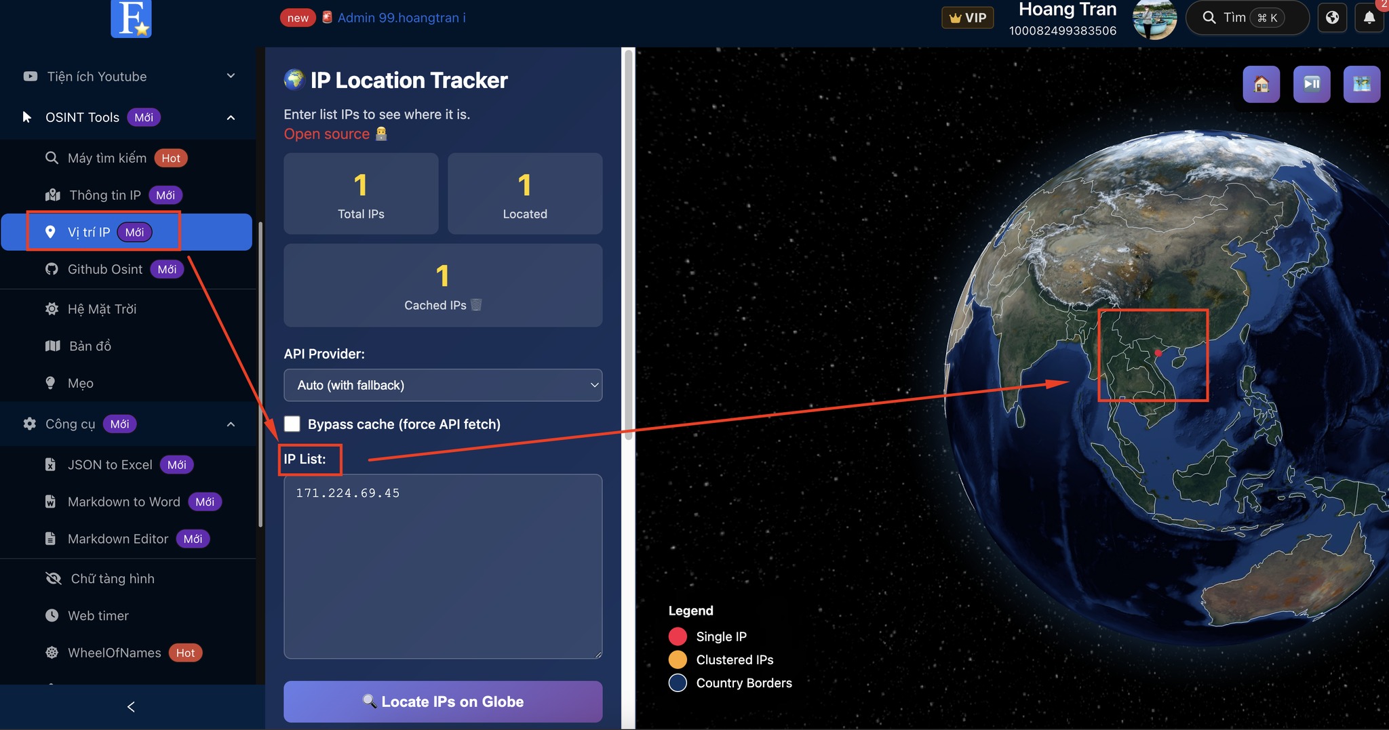Open Chữ tàng hình tool
The width and height of the screenshot is (1389, 730).
[x=128, y=579]
